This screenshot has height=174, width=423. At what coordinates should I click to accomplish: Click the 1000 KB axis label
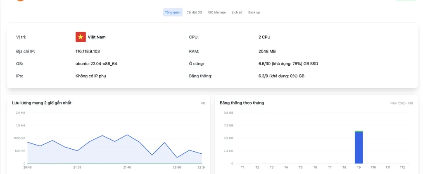point(20,138)
